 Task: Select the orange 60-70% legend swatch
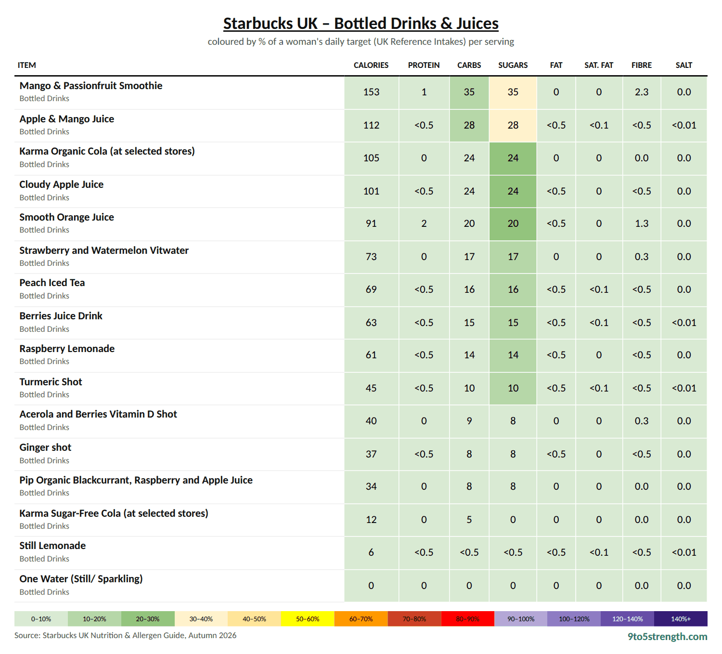[x=361, y=619]
